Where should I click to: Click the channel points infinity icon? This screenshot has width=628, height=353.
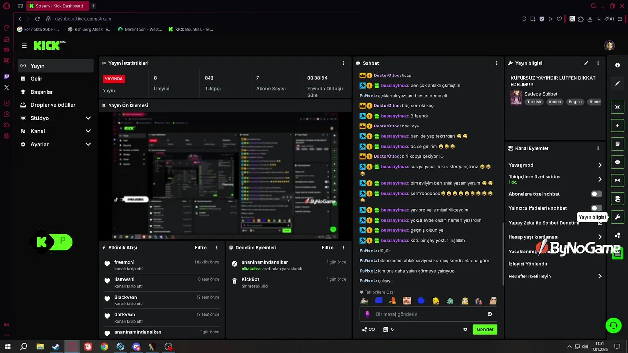click(368, 329)
